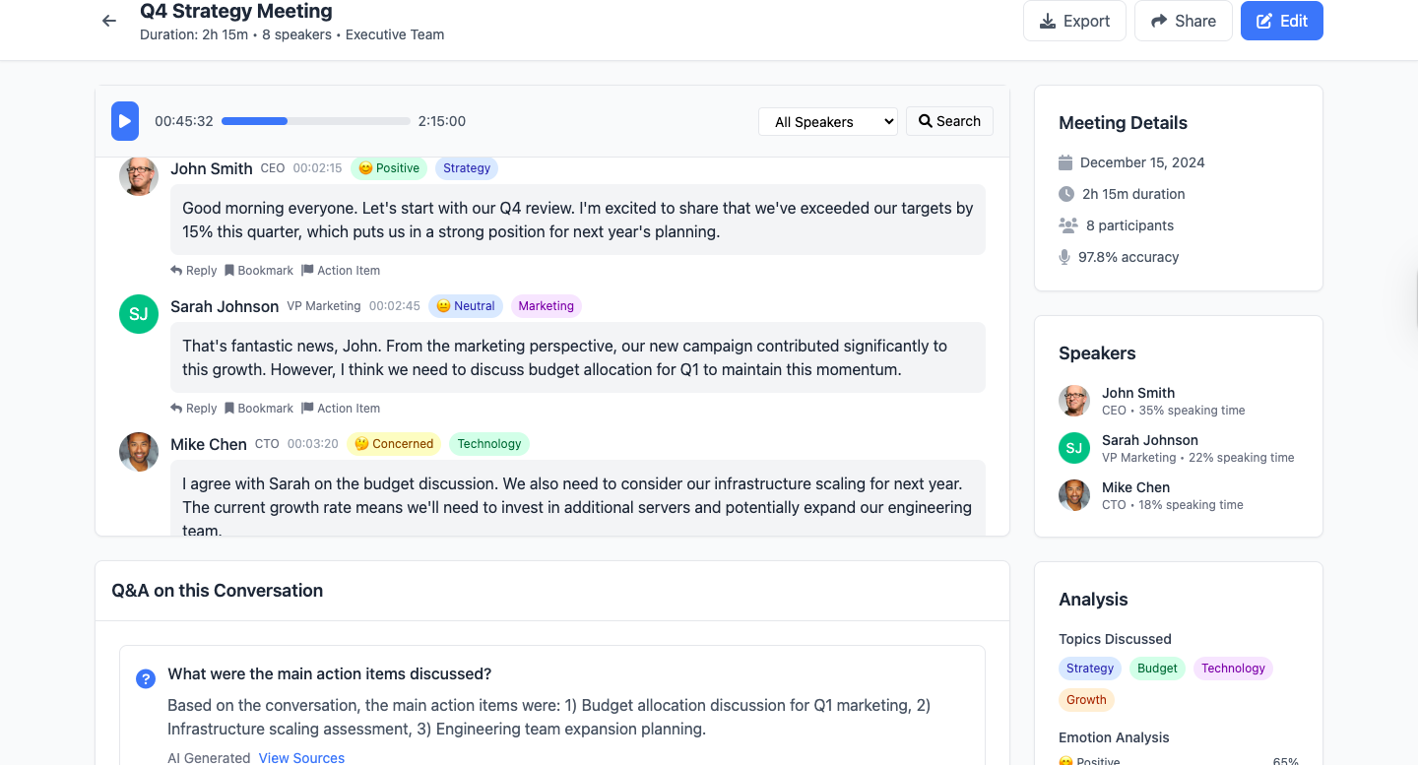Select Mike Chen's avatar in Speakers panel

tap(1074, 495)
